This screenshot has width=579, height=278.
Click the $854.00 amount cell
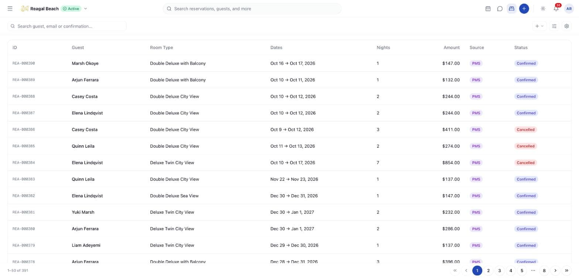pyautogui.click(x=451, y=163)
